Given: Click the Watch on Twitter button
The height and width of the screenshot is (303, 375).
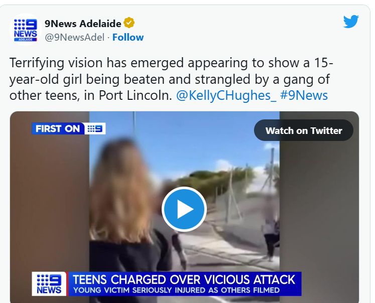Looking at the screenshot, I should coord(304,130).
